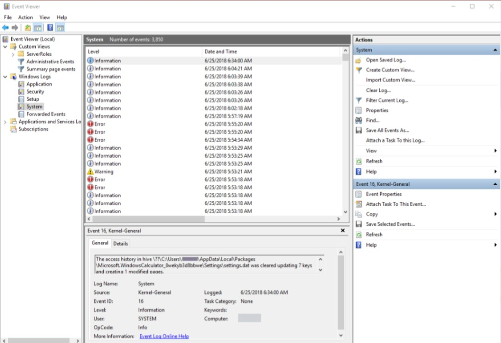Expand Applications and Services Logs node
Screen dimensions: 501x343
tap(5, 122)
